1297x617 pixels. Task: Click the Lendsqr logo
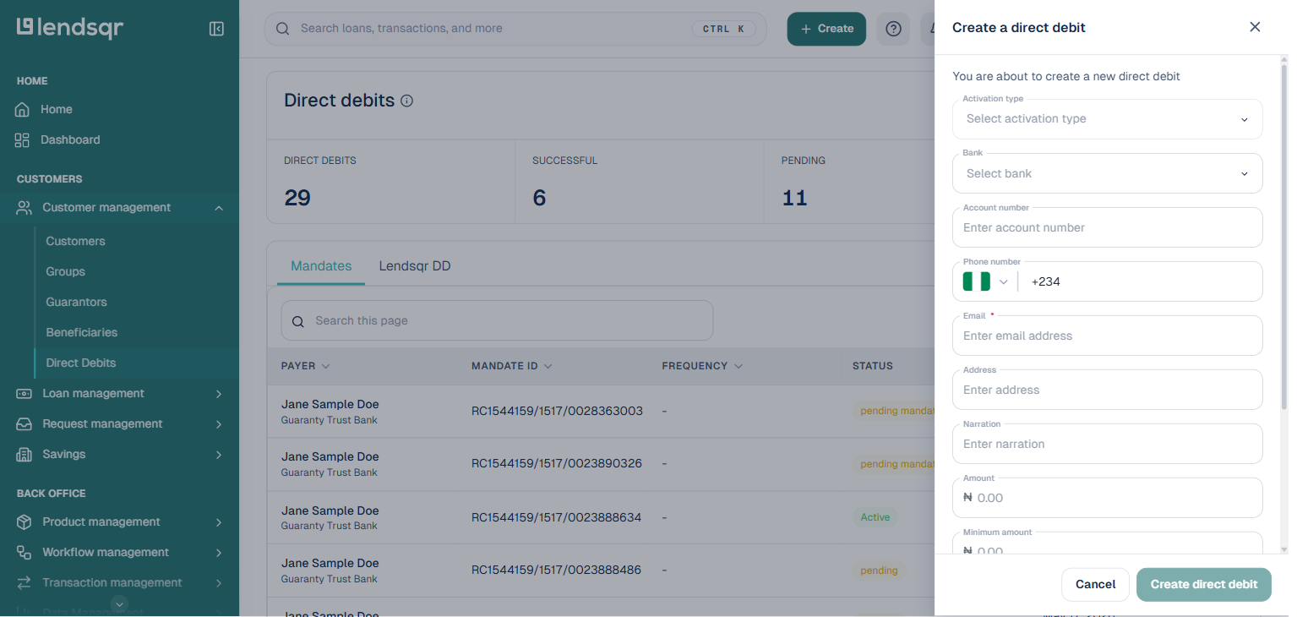pyautogui.click(x=70, y=28)
